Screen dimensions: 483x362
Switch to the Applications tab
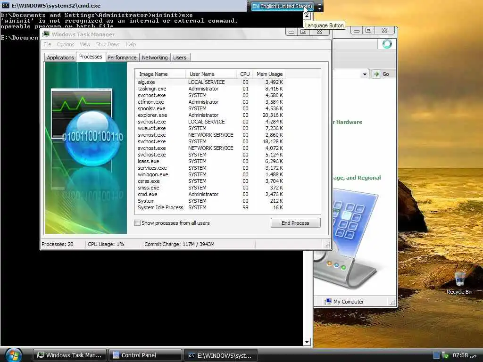[x=60, y=58]
